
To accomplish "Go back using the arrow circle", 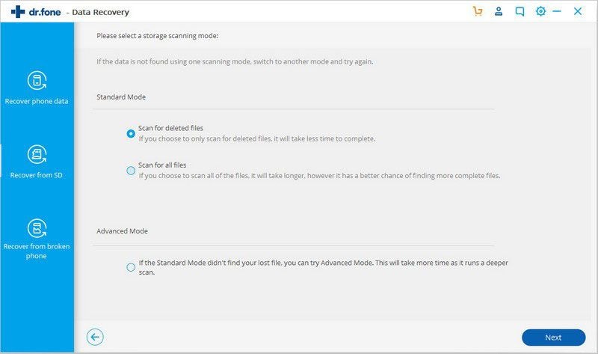I will tap(95, 337).
